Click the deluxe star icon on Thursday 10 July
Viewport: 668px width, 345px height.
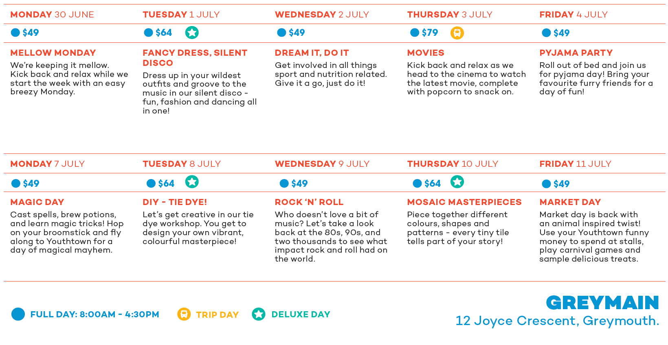pyautogui.click(x=457, y=182)
